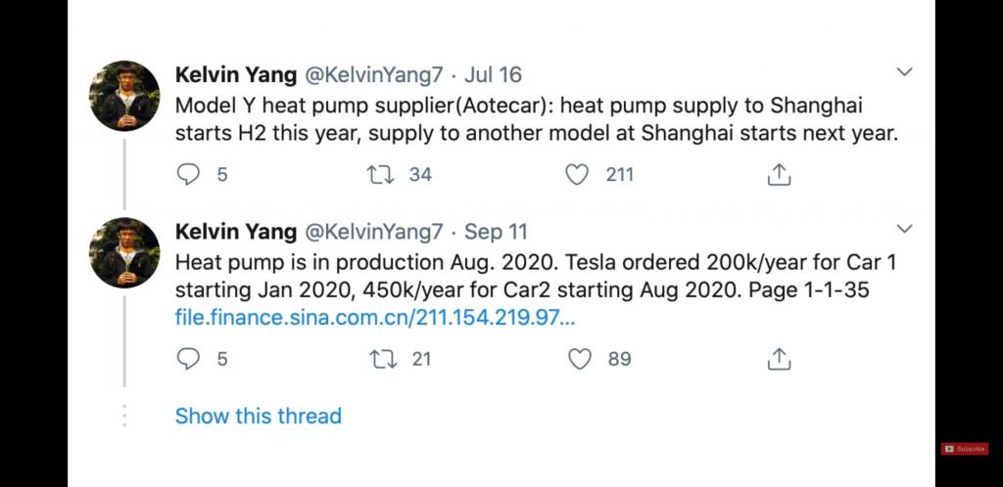Reply to the Sep 11 tweet
The width and height of the screenshot is (1003, 487).
pos(188,359)
